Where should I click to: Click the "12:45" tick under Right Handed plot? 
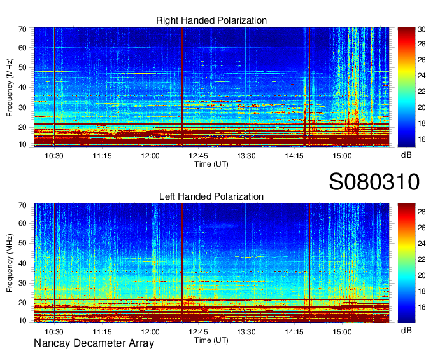pyautogui.click(x=198, y=156)
